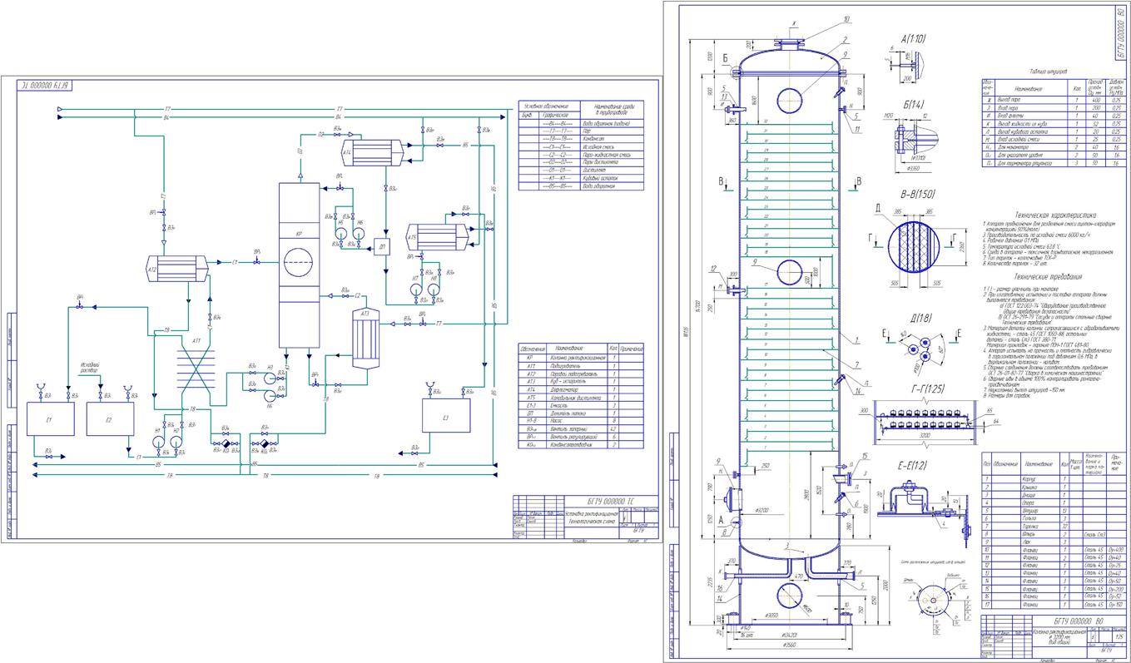This screenshot has height=663, width=1131.
Task: Click legend row 'Исходная смесь'
Action: coord(581,147)
